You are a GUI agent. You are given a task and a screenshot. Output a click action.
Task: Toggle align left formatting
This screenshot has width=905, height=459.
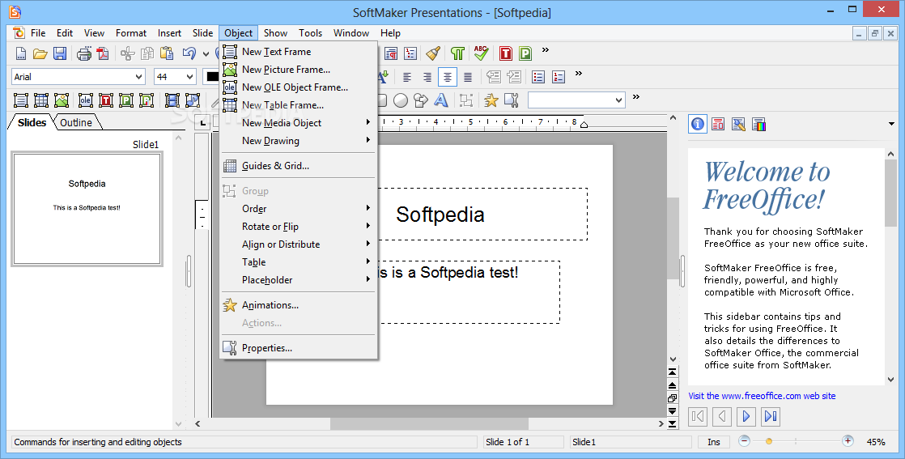pos(407,77)
